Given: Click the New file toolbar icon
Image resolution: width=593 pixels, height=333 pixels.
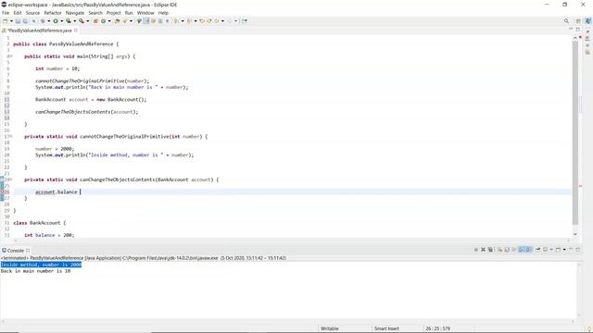Looking at the screenshot, I should (5, 21).
